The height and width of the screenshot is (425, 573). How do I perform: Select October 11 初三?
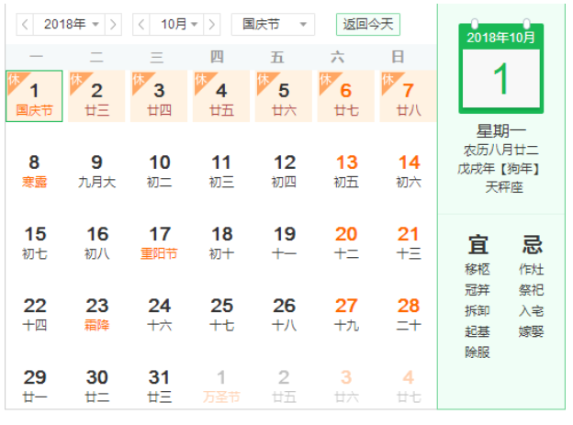(x=221, y=171)
